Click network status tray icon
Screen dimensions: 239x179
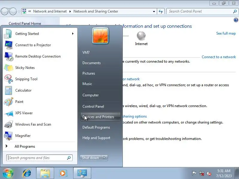pyautogui.click(x=201, y=174)
